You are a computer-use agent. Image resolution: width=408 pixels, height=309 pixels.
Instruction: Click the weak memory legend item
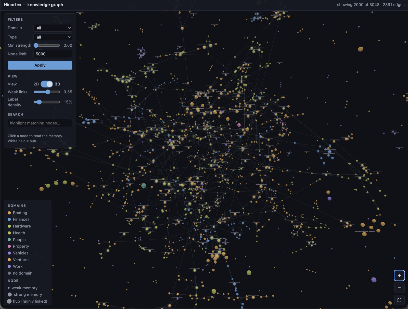22,288
